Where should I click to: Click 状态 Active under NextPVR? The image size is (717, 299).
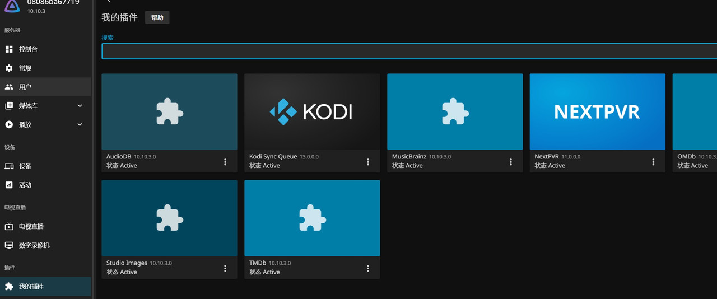550,166
